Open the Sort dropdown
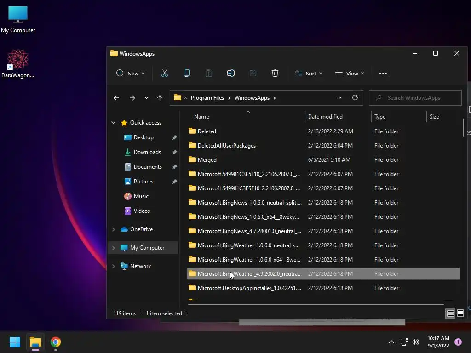The height and width of the screenshot is (353, 471). click(x=309, y=73)
